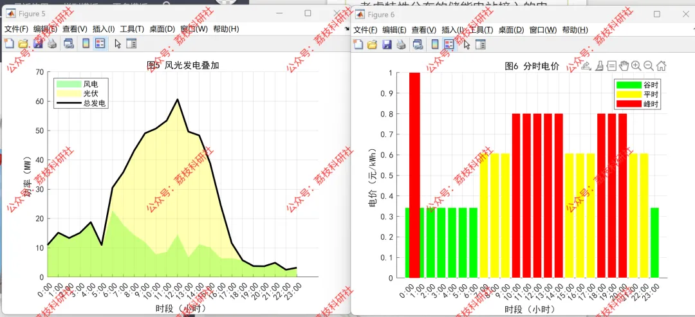Viewport: 695px width, 317px height.
Task: Open 插入(I) menu in Figure 6
Action: [x=453, y=30]
